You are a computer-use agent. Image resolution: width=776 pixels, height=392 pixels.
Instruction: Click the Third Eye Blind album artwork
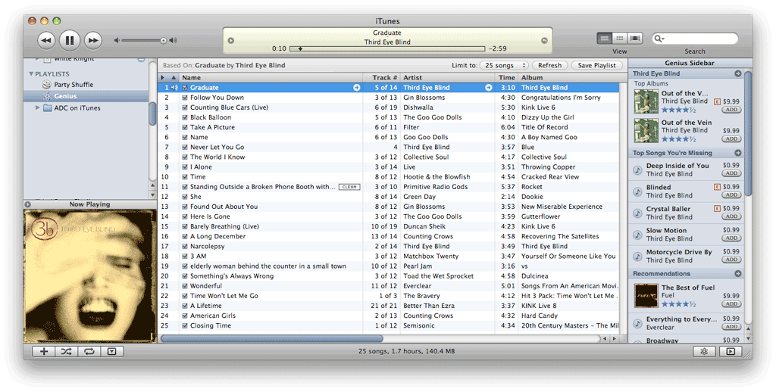(x=89, y=275)
